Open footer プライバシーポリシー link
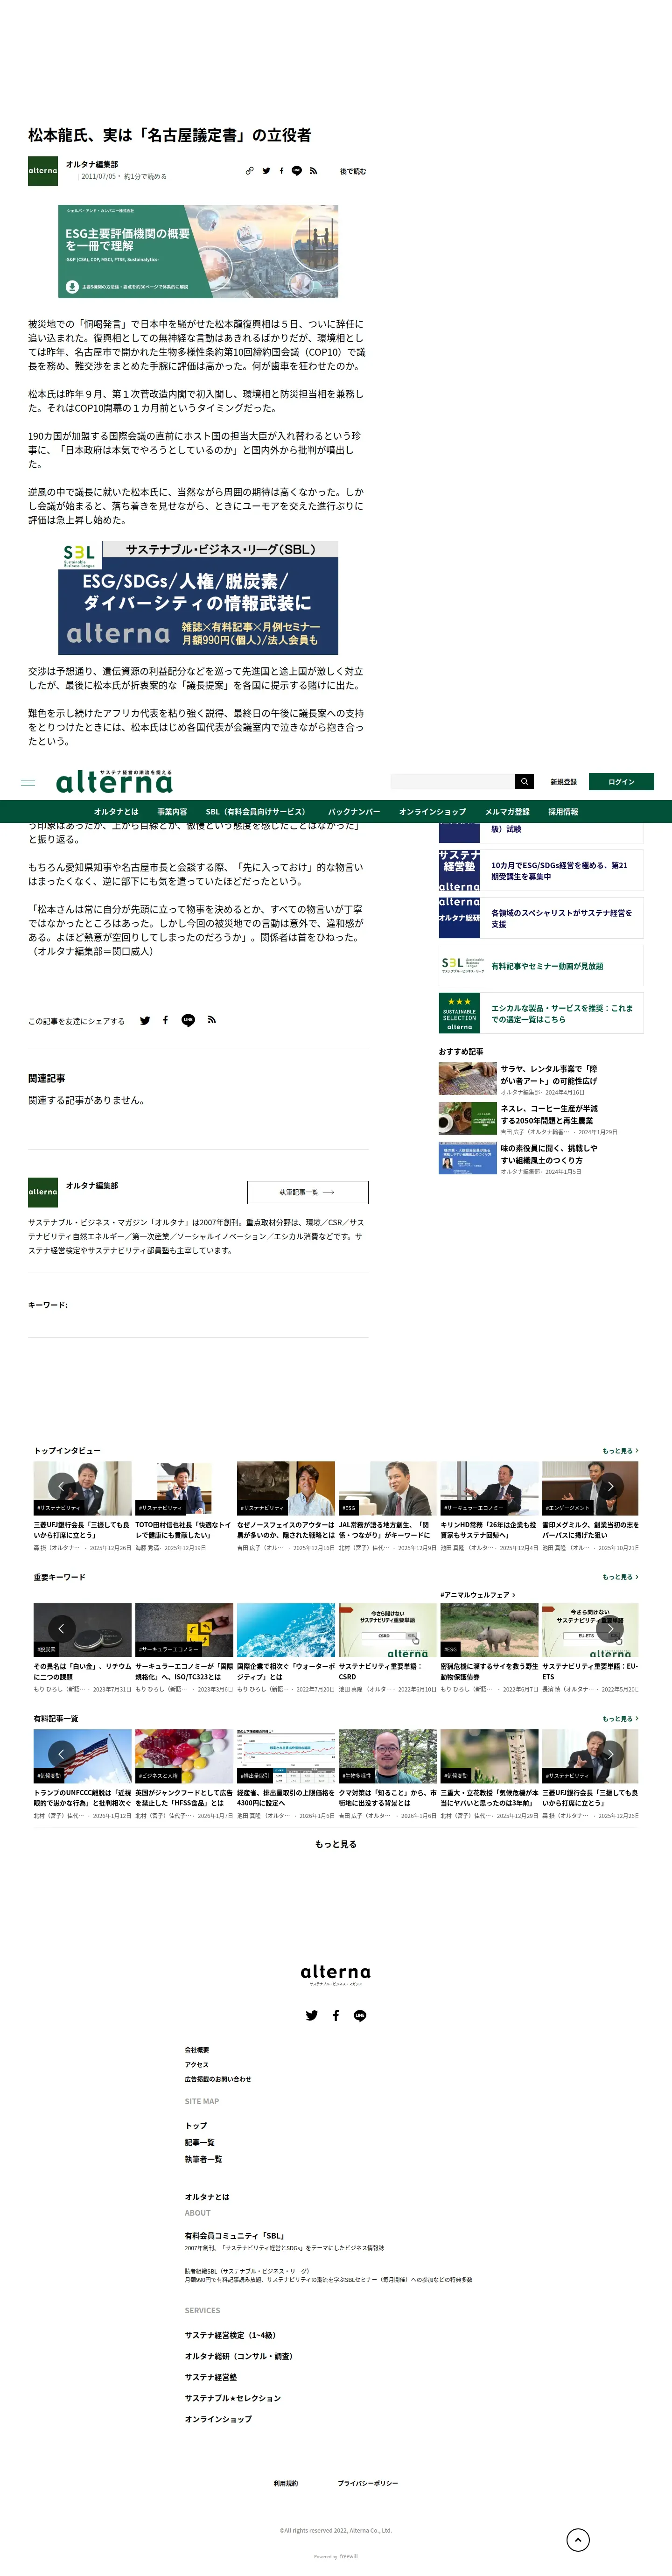This screenshot has width=672, height=2576. (368, 2483)
